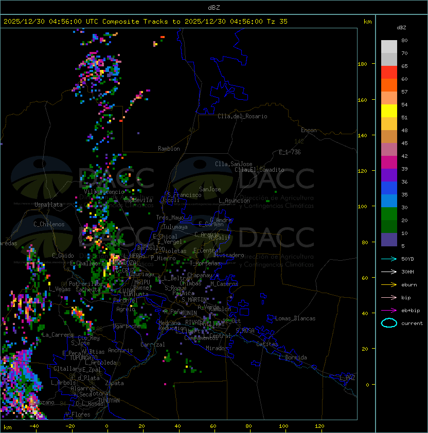Viewport: 428px width, 433px height.
Task: Click the 'Ugarteche' map label
Action: 127,326
